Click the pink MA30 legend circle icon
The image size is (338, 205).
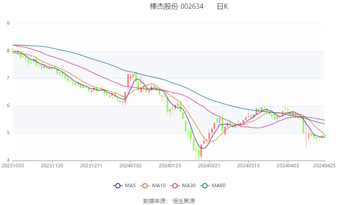click(x=175, y=186)
